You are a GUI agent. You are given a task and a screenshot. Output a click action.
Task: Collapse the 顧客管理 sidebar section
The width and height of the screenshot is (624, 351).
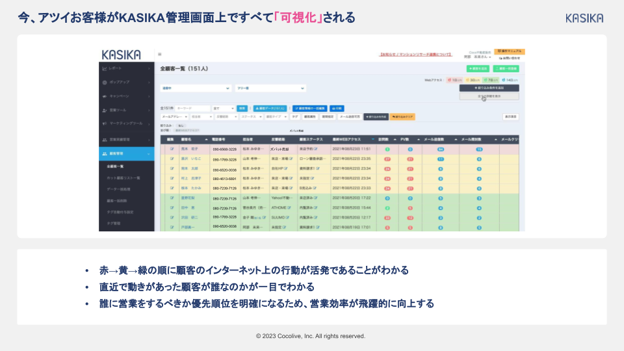click(127, 153)
